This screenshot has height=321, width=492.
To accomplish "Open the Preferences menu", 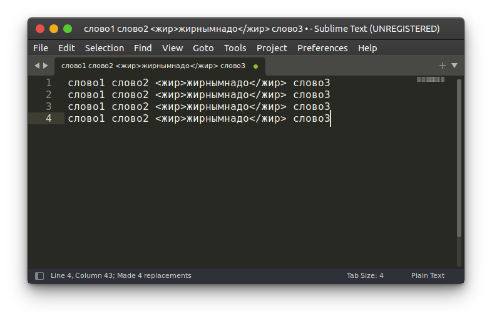I will click(x=322, y=48).
